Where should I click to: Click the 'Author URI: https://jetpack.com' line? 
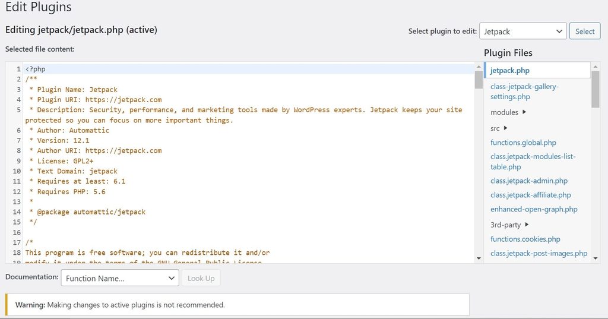[96, 150]
